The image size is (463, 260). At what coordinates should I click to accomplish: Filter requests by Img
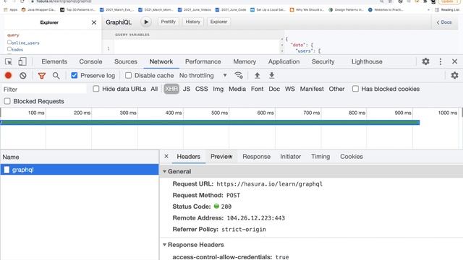(x=218, y=89)
